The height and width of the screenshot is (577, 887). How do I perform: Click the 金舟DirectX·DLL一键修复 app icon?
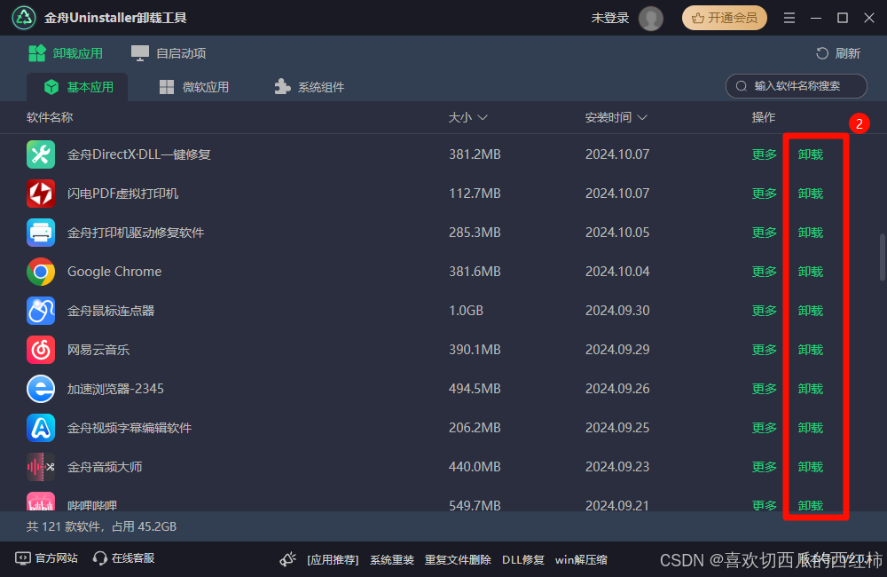point(41,154)
